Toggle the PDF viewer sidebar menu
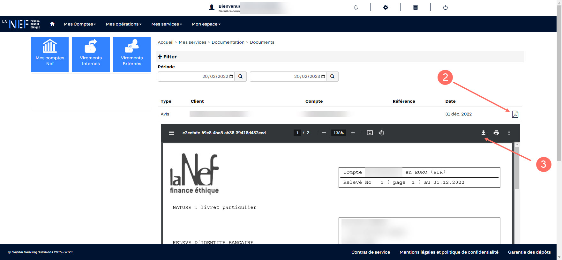The width and height of the screenshot is (562, 260). click(172, 133)
